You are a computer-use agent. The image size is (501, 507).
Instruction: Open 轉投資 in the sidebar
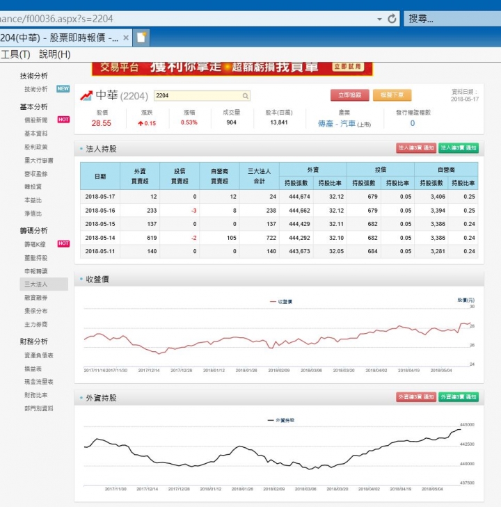click(33, 187)
